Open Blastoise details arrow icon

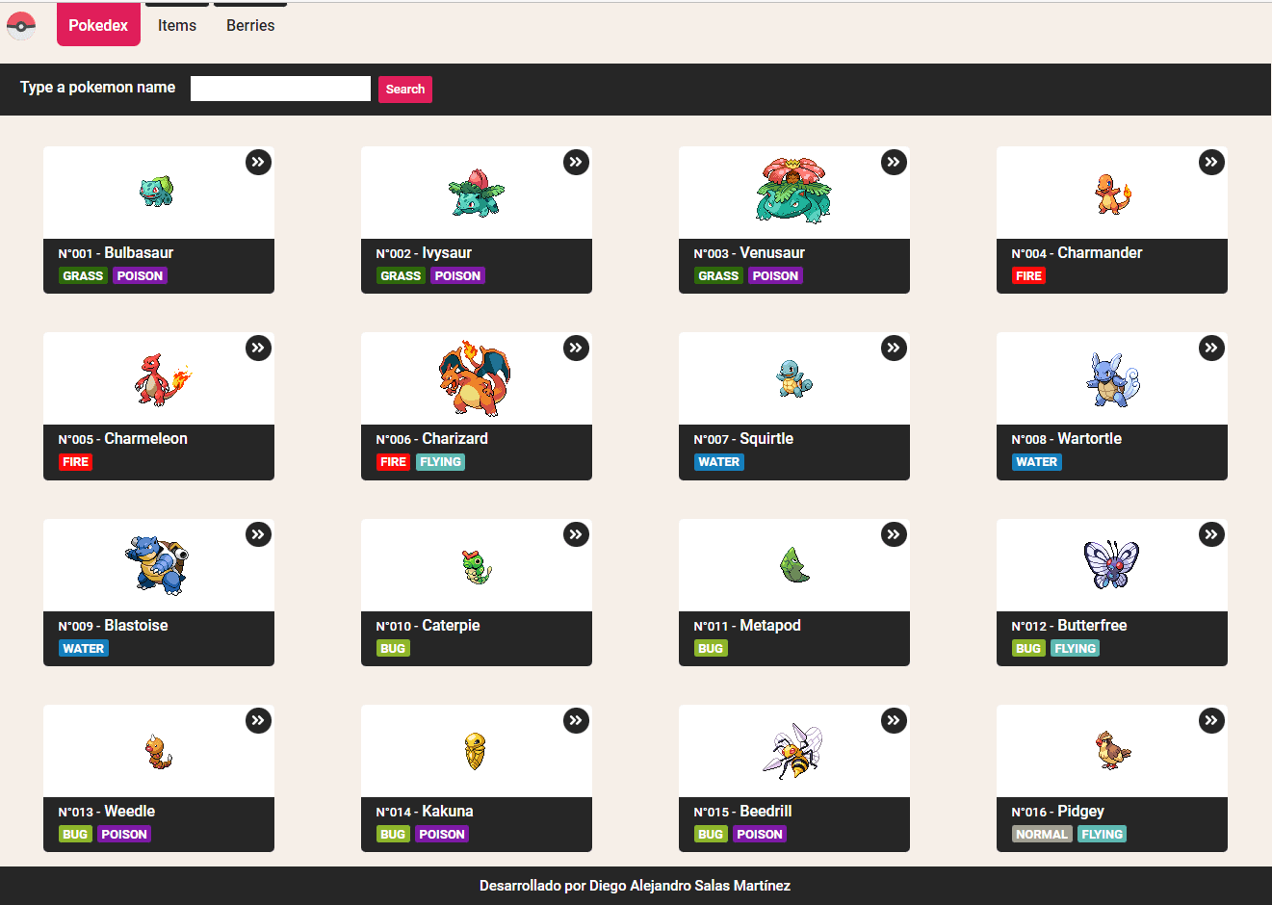pyautogui.click(x=258, y=534)
